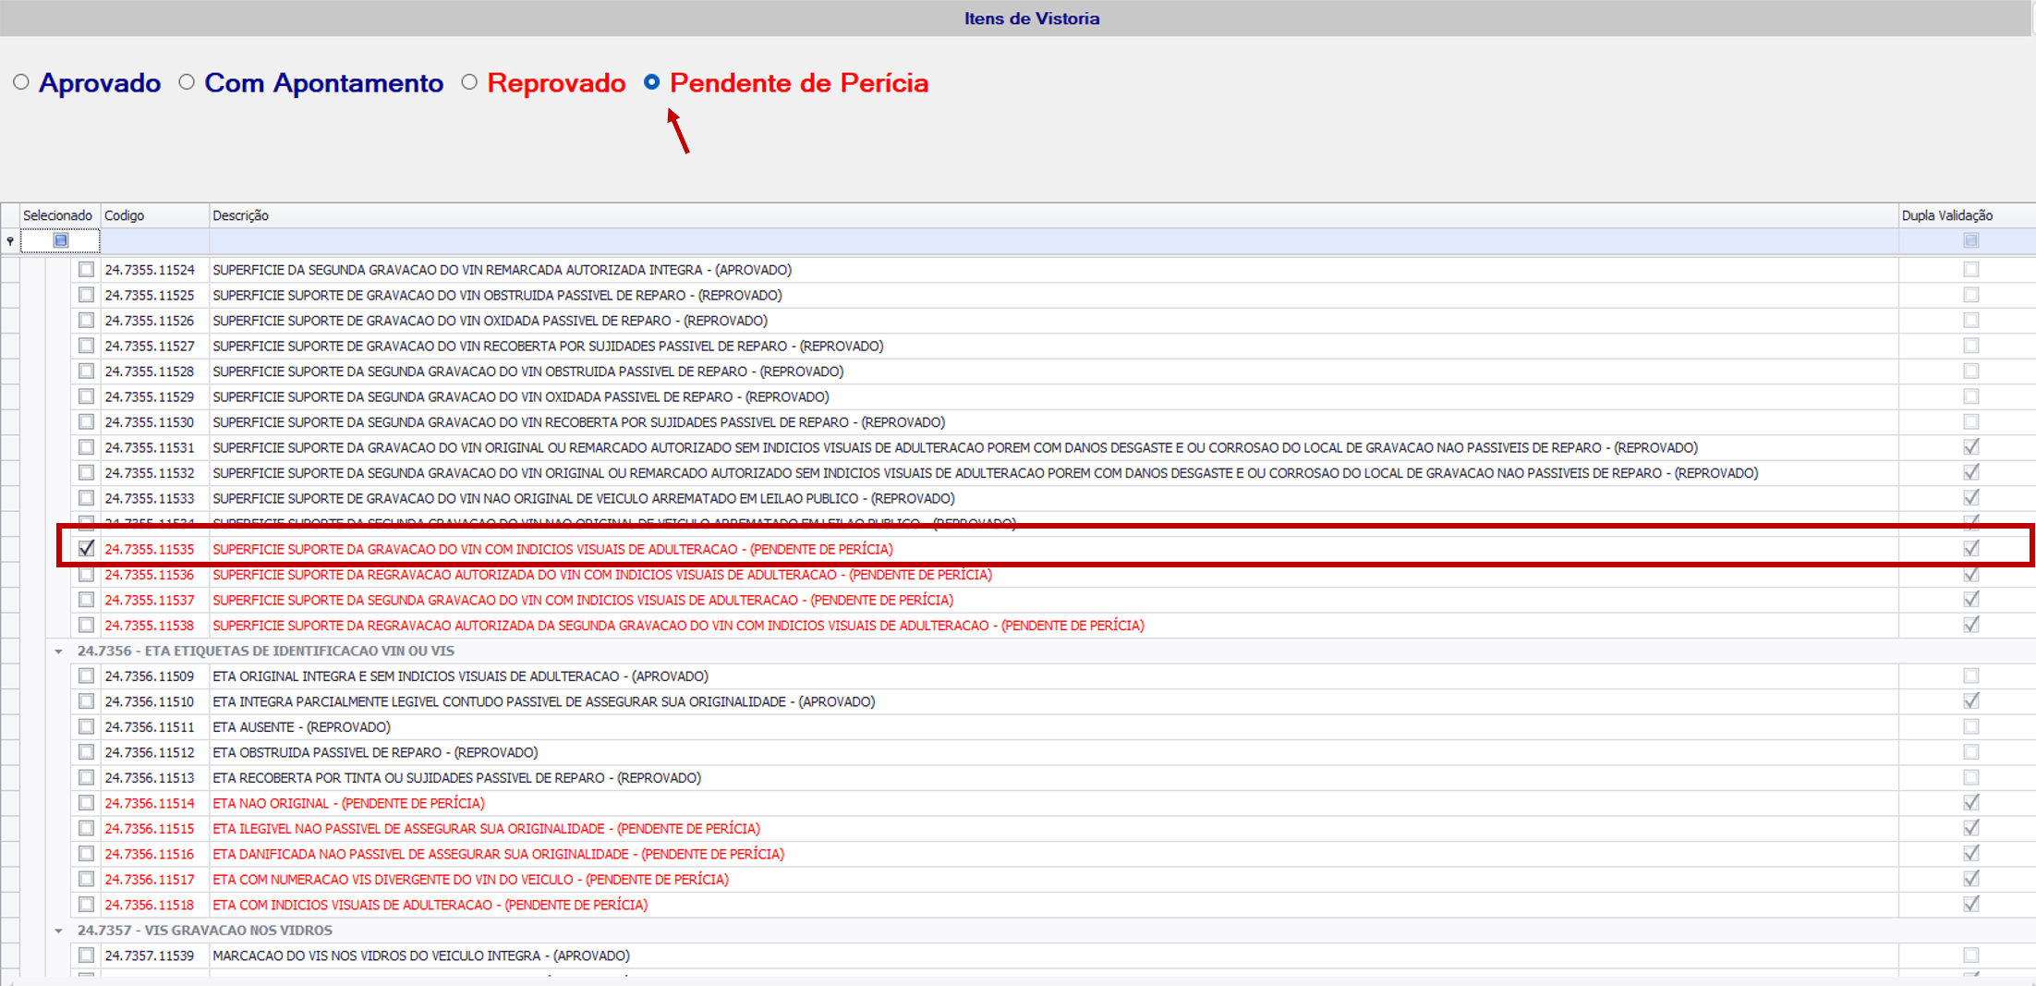The image size is (2036, 986).
Task: Click the Codigo filter input cell
Action: pyautogui.click(x=154, y=241)
